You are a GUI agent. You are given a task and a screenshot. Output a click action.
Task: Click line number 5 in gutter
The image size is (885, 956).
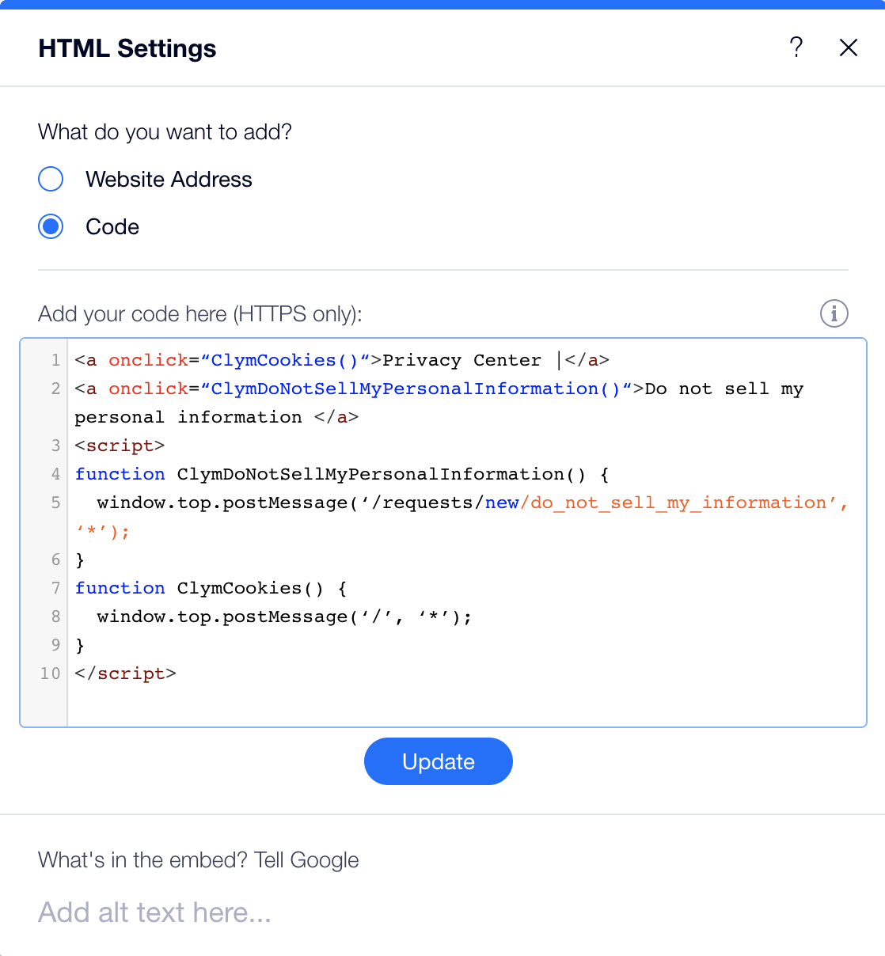tap(55, 503)
